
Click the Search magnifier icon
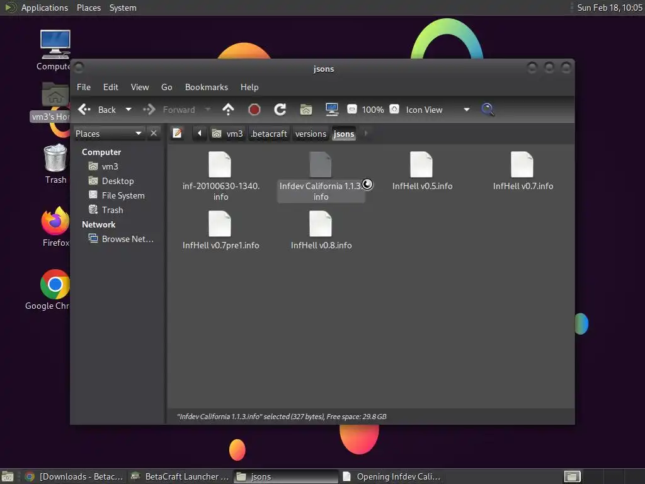click(x=488, y=110)
